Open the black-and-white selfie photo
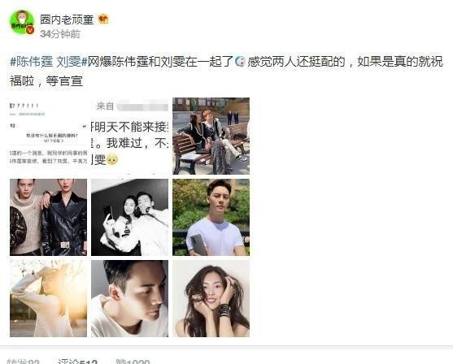 point(129,218)
